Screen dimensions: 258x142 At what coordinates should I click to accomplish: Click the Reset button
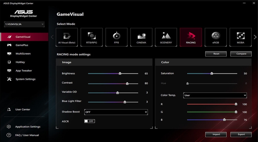(216, 54)
